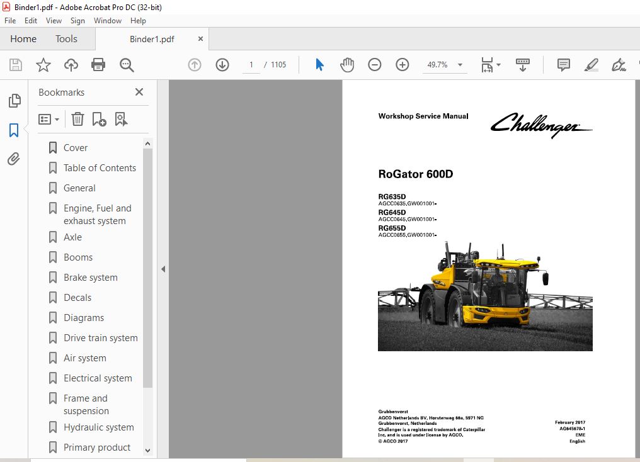Open the General bookmark
640x462 pixels.
(79, 188)
